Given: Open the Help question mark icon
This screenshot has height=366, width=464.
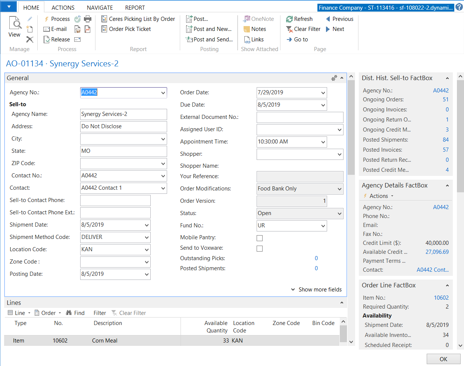Looking at the screenshot, I should point(459,7).
